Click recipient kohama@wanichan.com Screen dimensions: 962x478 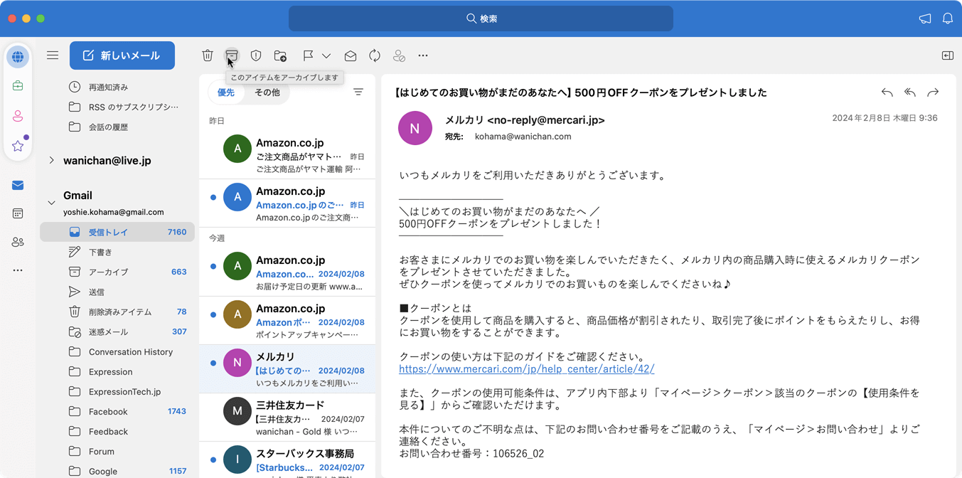pyautogui.click(x=523, y=137)
